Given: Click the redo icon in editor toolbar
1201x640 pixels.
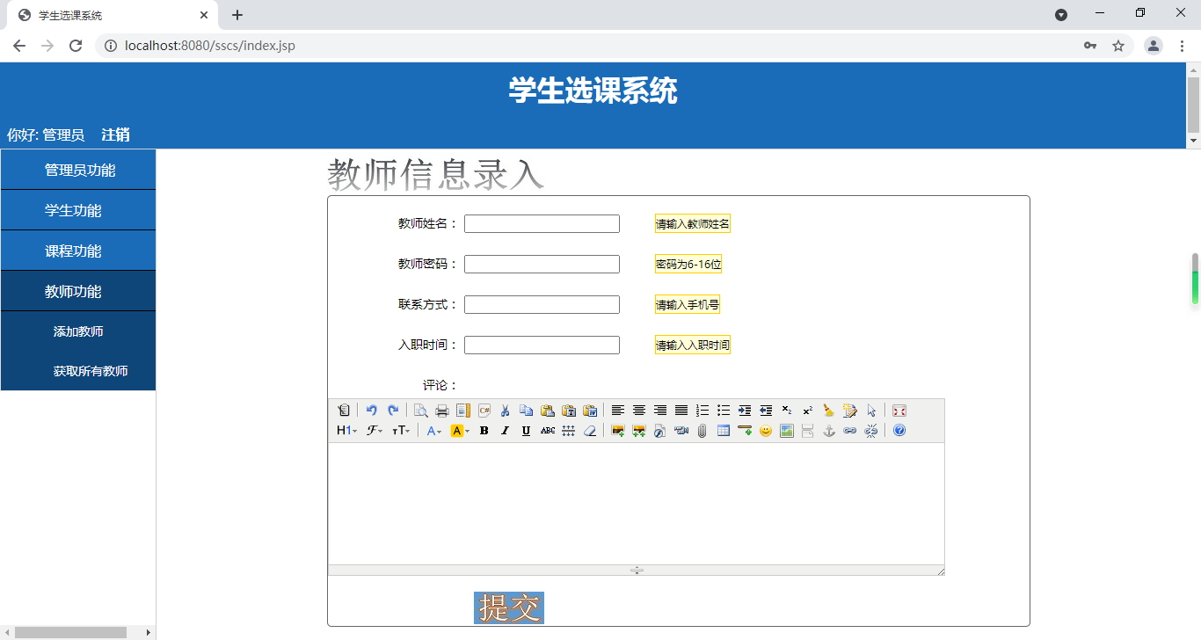Looking at the screenshot, I should [x=393, y=411].
